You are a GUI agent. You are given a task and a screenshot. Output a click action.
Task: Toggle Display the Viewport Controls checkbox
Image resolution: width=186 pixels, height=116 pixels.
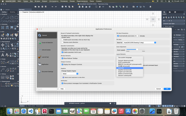(62, 64)
